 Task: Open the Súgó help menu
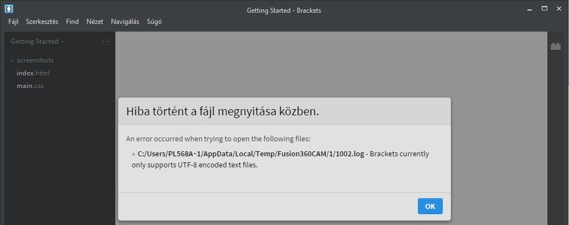[154, 22]
